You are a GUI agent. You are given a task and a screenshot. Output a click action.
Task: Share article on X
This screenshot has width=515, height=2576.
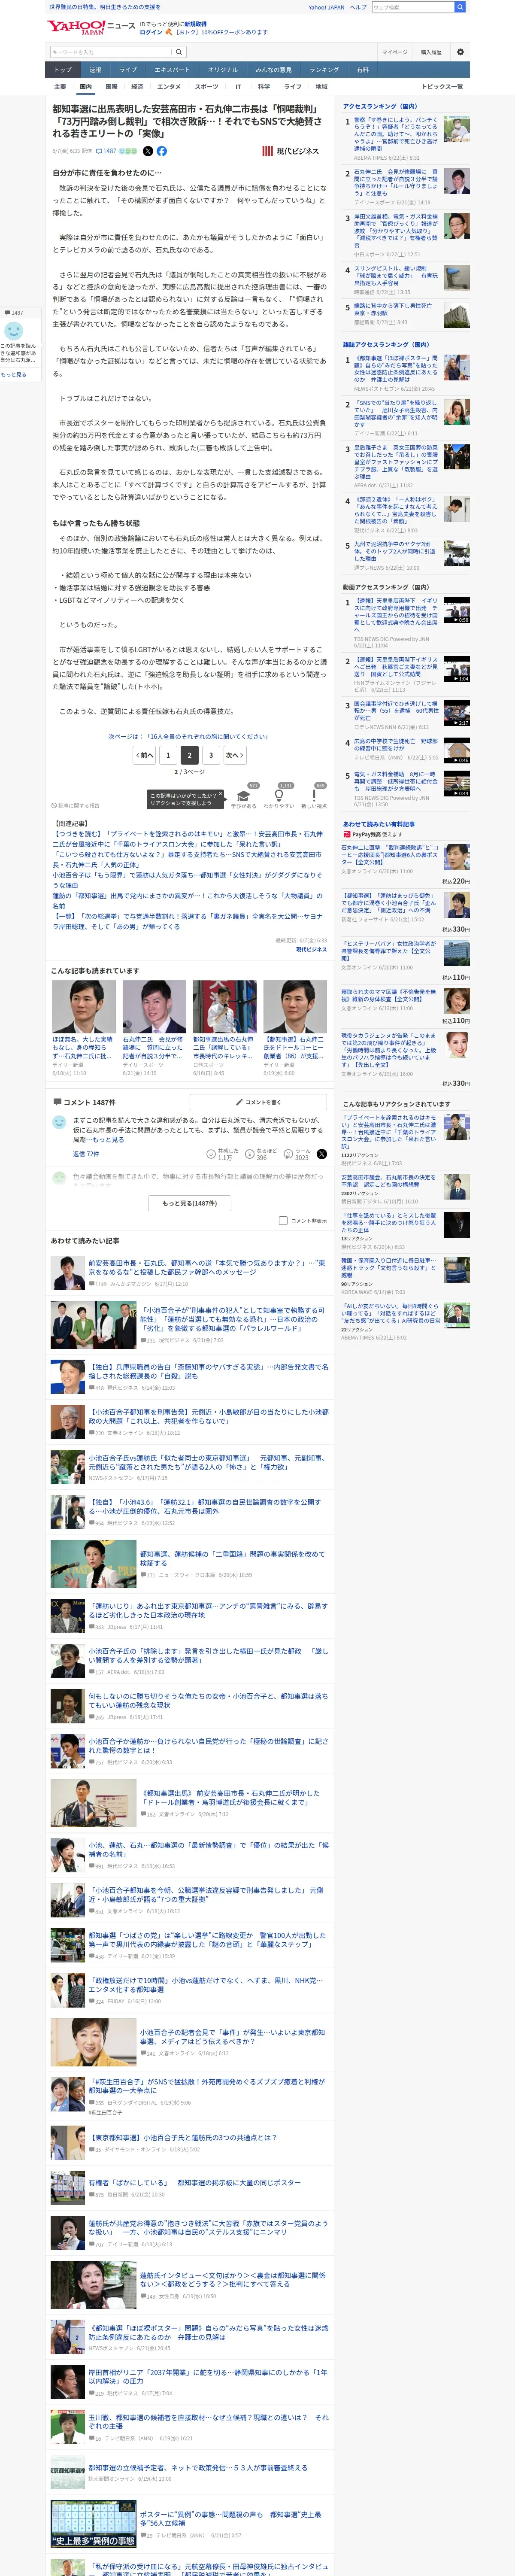(x=148, y=151)
